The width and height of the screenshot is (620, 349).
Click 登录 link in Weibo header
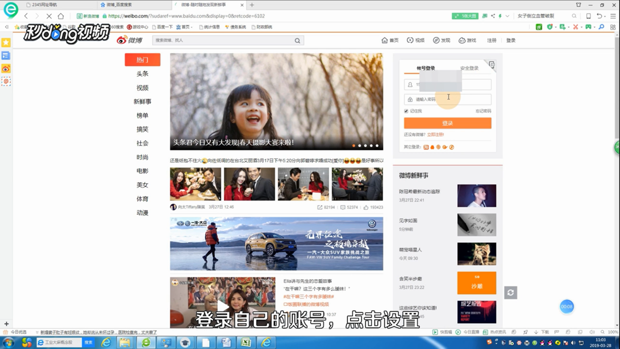[x=511, y=40]
